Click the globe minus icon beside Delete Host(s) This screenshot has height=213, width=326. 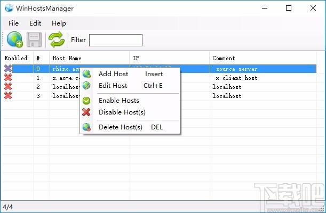pos(86,127)
